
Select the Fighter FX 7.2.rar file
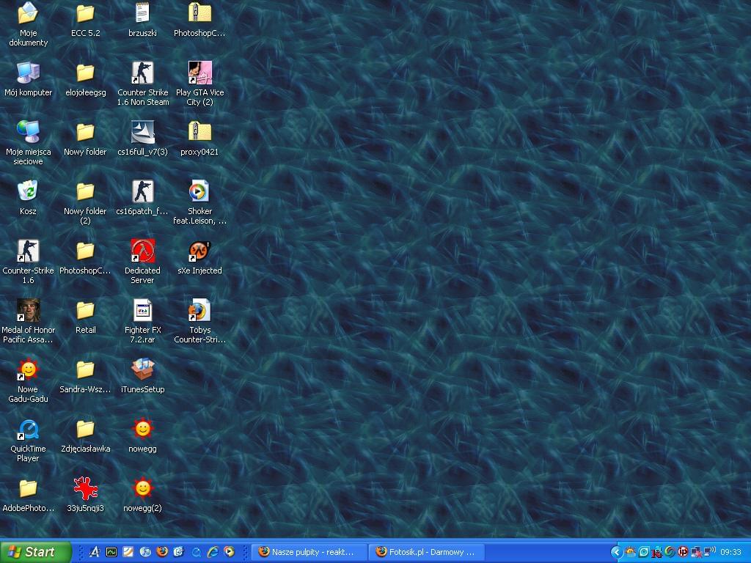pos(142,321)
